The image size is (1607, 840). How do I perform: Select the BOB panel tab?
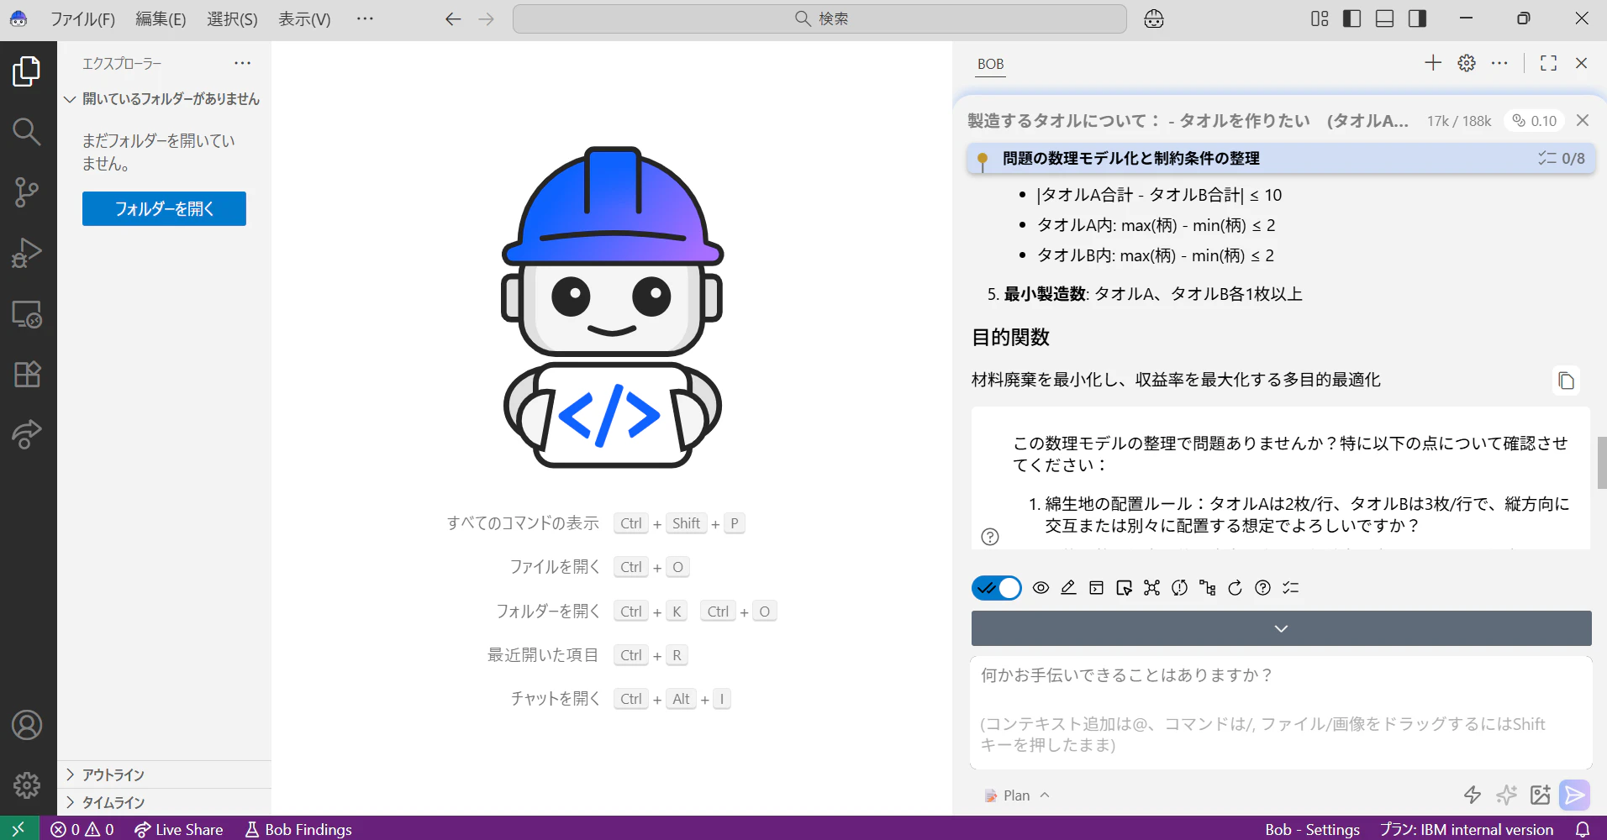coord(991,64)
